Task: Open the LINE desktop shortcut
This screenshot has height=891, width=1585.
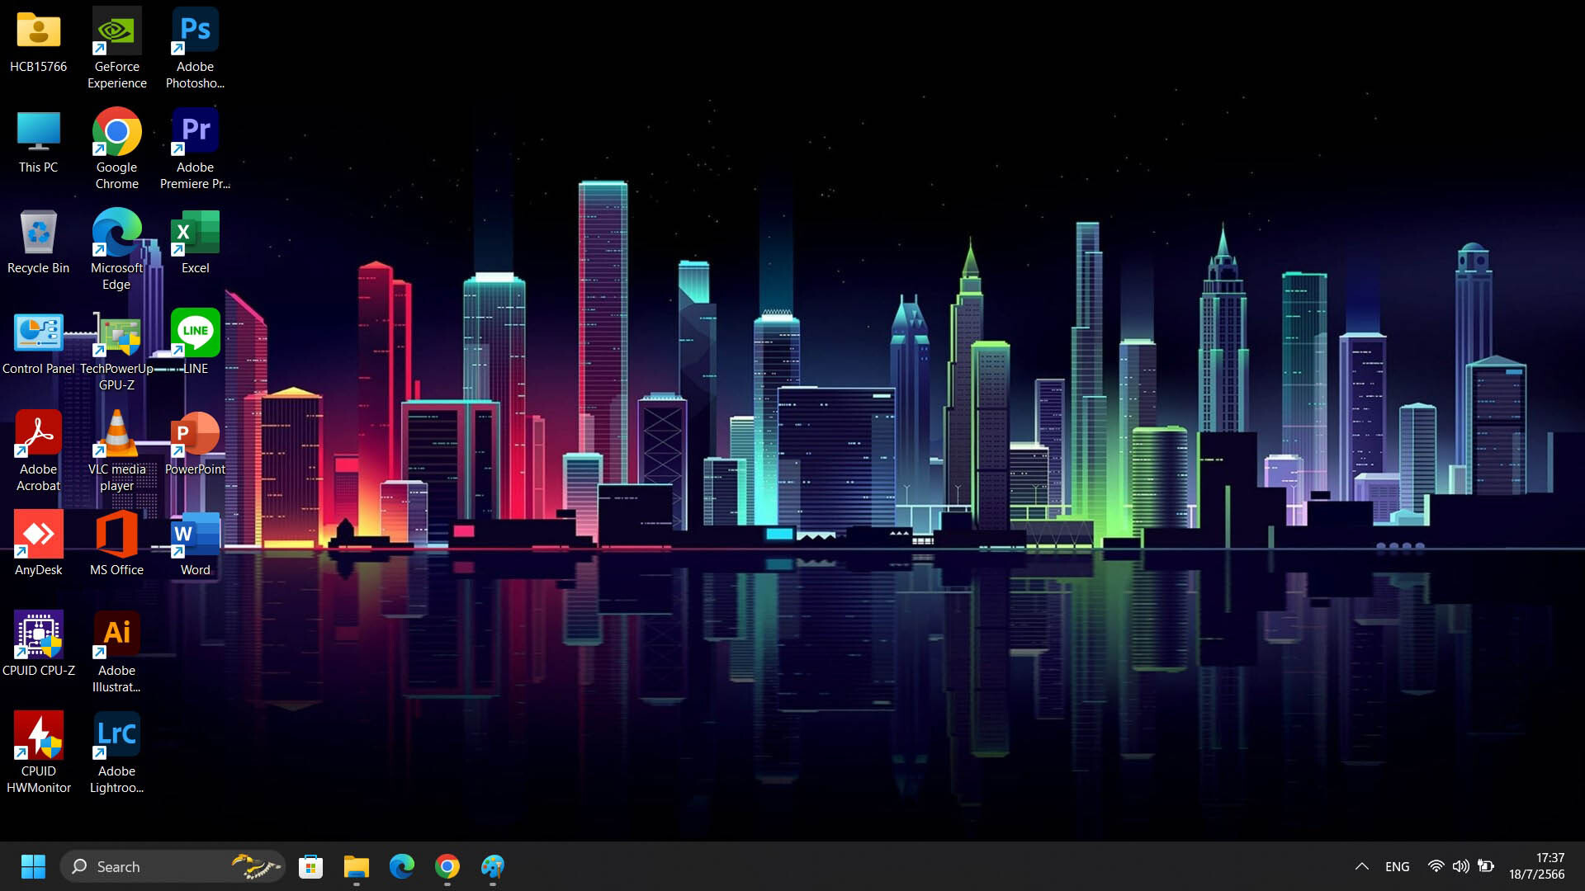Action: (195, 343)
